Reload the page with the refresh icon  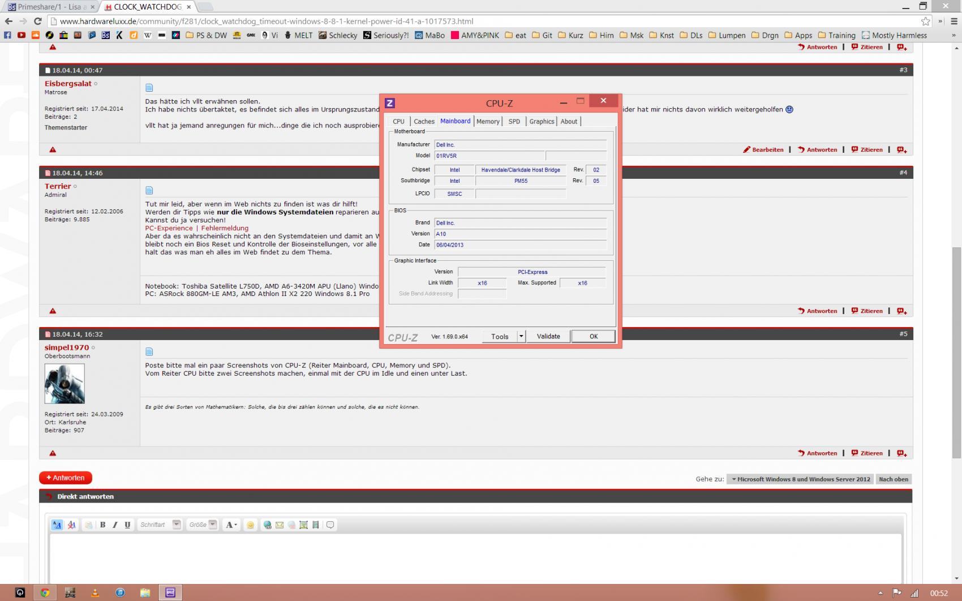click(x=37, y=21)
